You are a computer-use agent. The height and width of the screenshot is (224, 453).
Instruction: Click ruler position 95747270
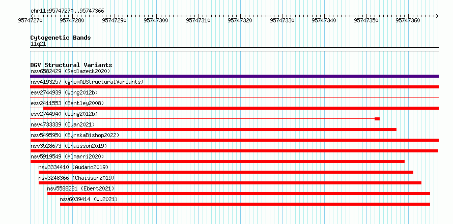pyautogui.click(x=31, y=20)
